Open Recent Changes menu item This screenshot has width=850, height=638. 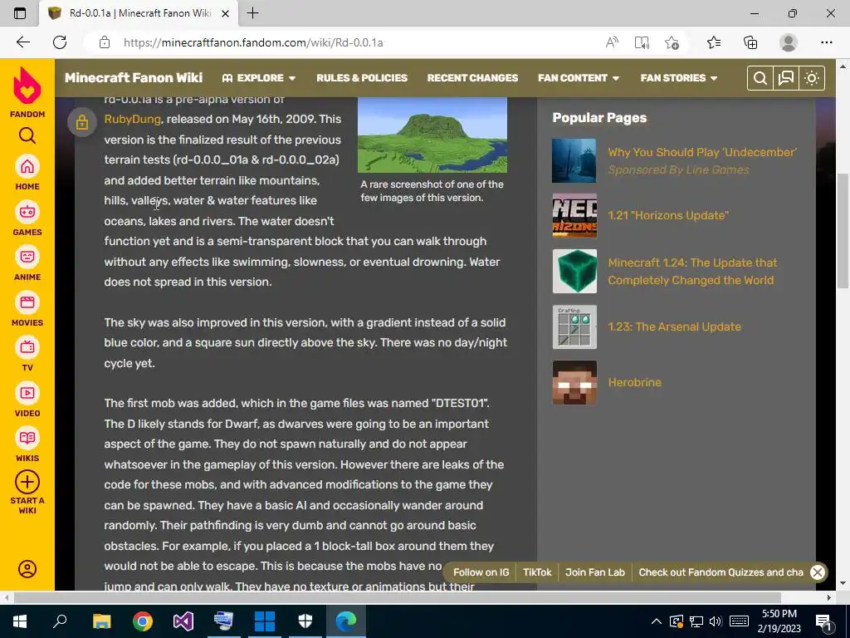tap(472, 78)
